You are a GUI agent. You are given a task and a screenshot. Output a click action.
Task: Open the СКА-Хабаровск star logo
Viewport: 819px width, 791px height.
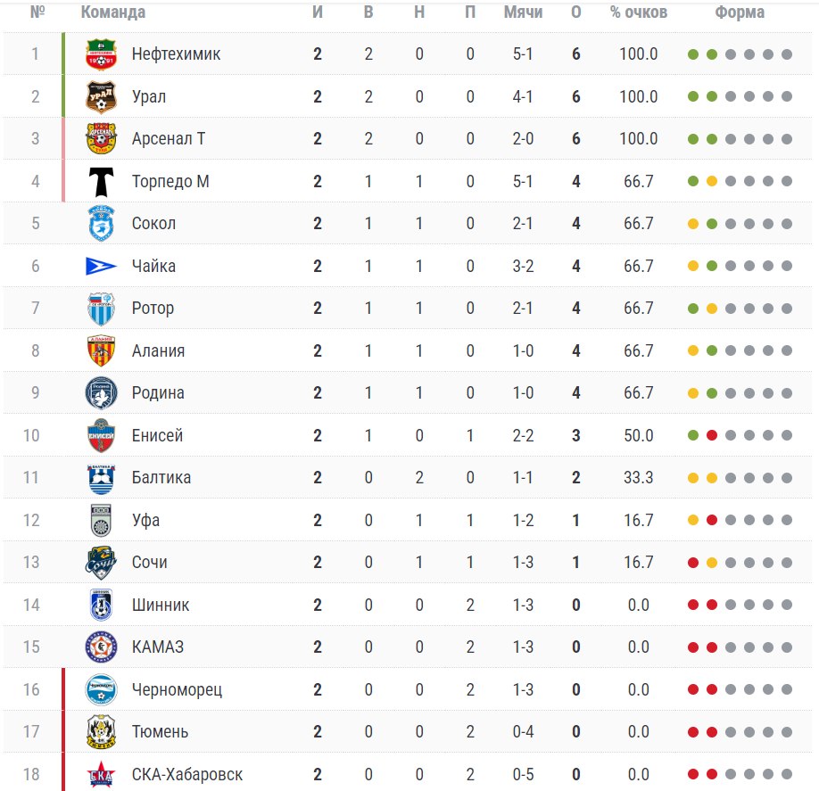tap(101, 775)
